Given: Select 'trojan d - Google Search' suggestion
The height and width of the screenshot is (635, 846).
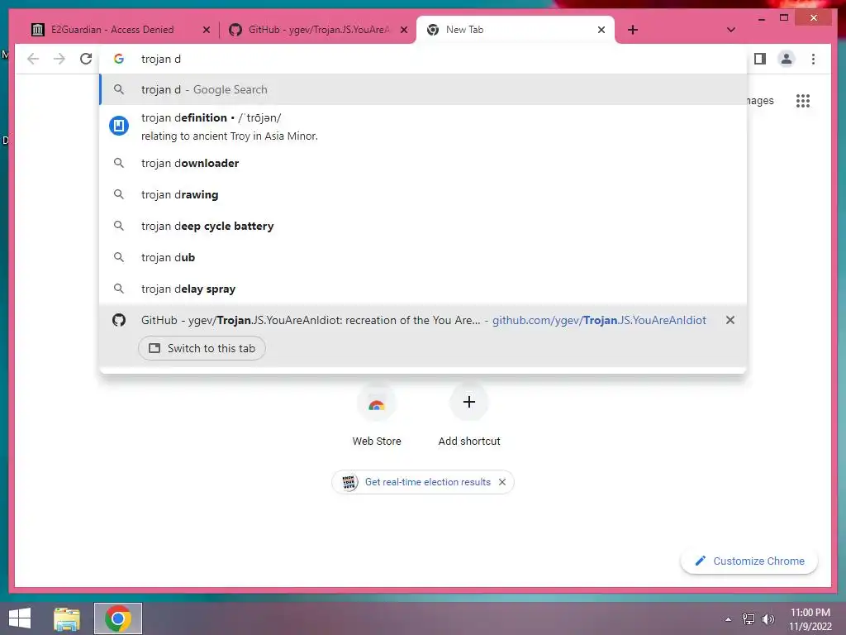Looking at the screenshot, I should tap(423, 89).
